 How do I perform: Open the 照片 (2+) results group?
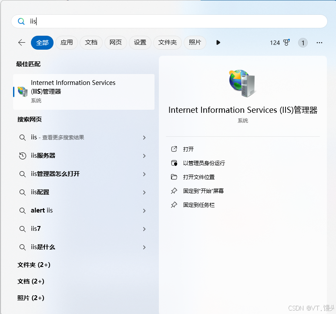31,298
